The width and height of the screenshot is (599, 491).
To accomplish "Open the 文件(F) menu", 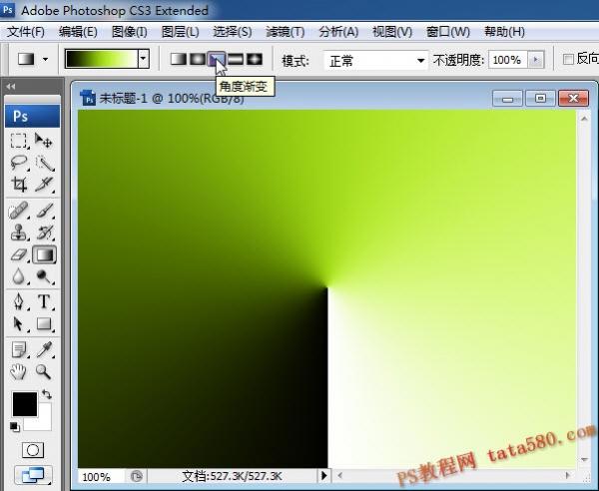I will pyautogui.click(x=25, y=32).
